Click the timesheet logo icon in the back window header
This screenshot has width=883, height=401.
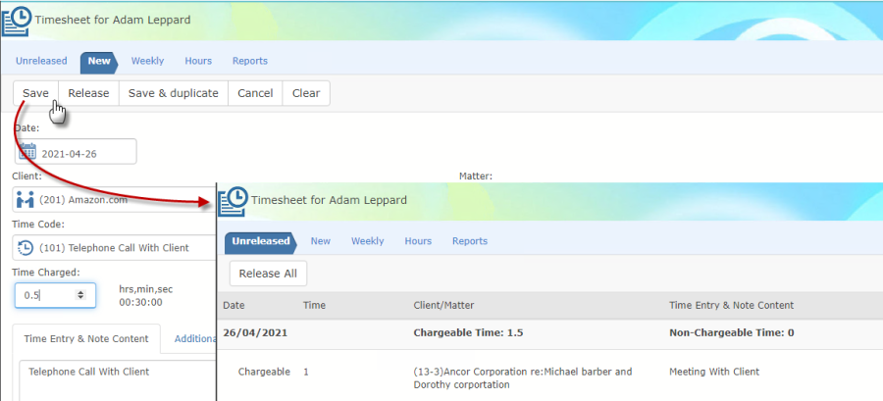(x=16, y=21)
